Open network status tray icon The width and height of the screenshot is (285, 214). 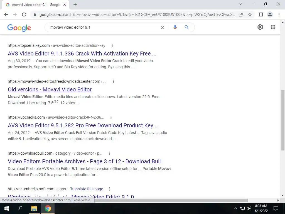point(242,208)
